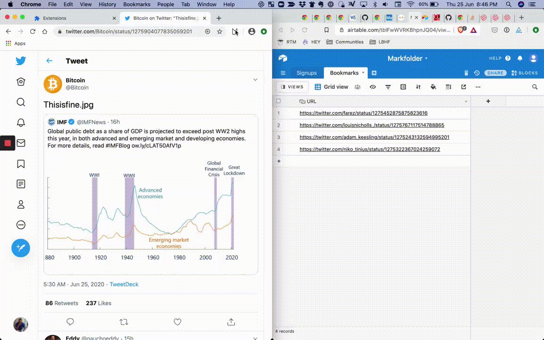
Task: Open farez tweet URL in row 1
Action: (x=364, y=113)
